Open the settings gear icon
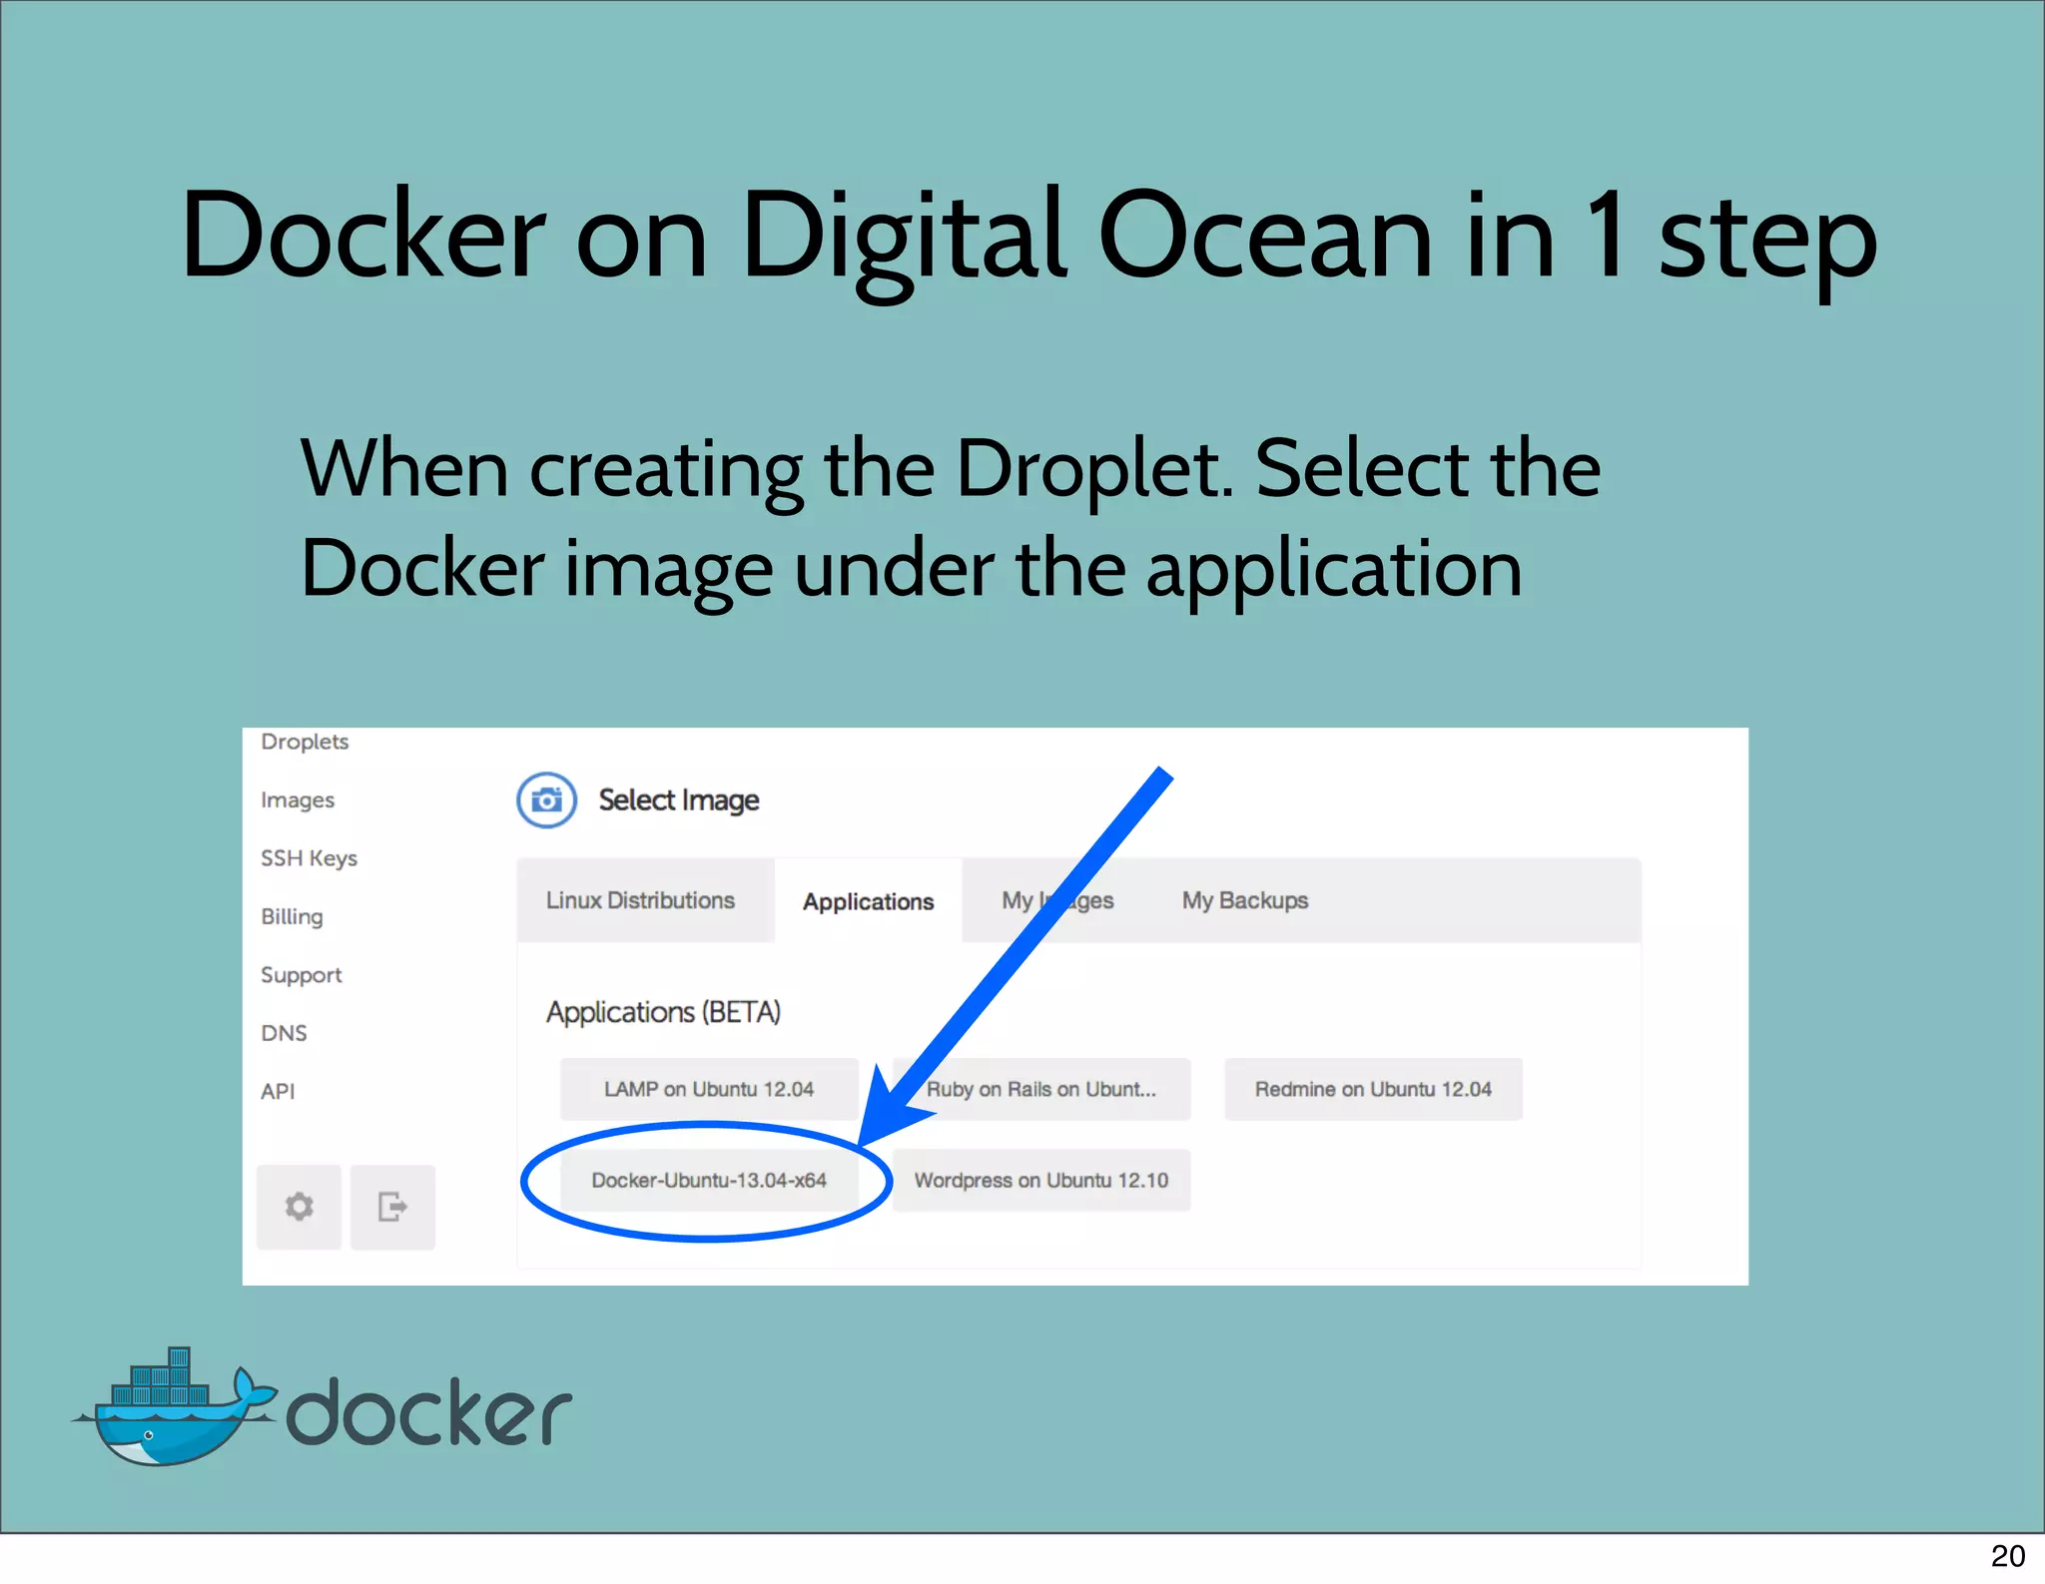The height and width of the screenshot is (1584, 2045). [x=299, y=1207]
